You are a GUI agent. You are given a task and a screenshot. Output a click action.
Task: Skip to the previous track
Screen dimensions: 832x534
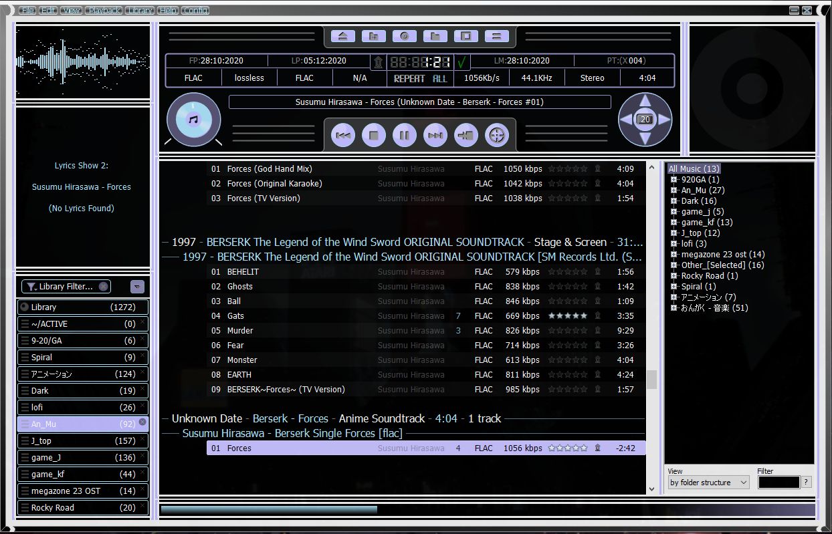(343, 136)
